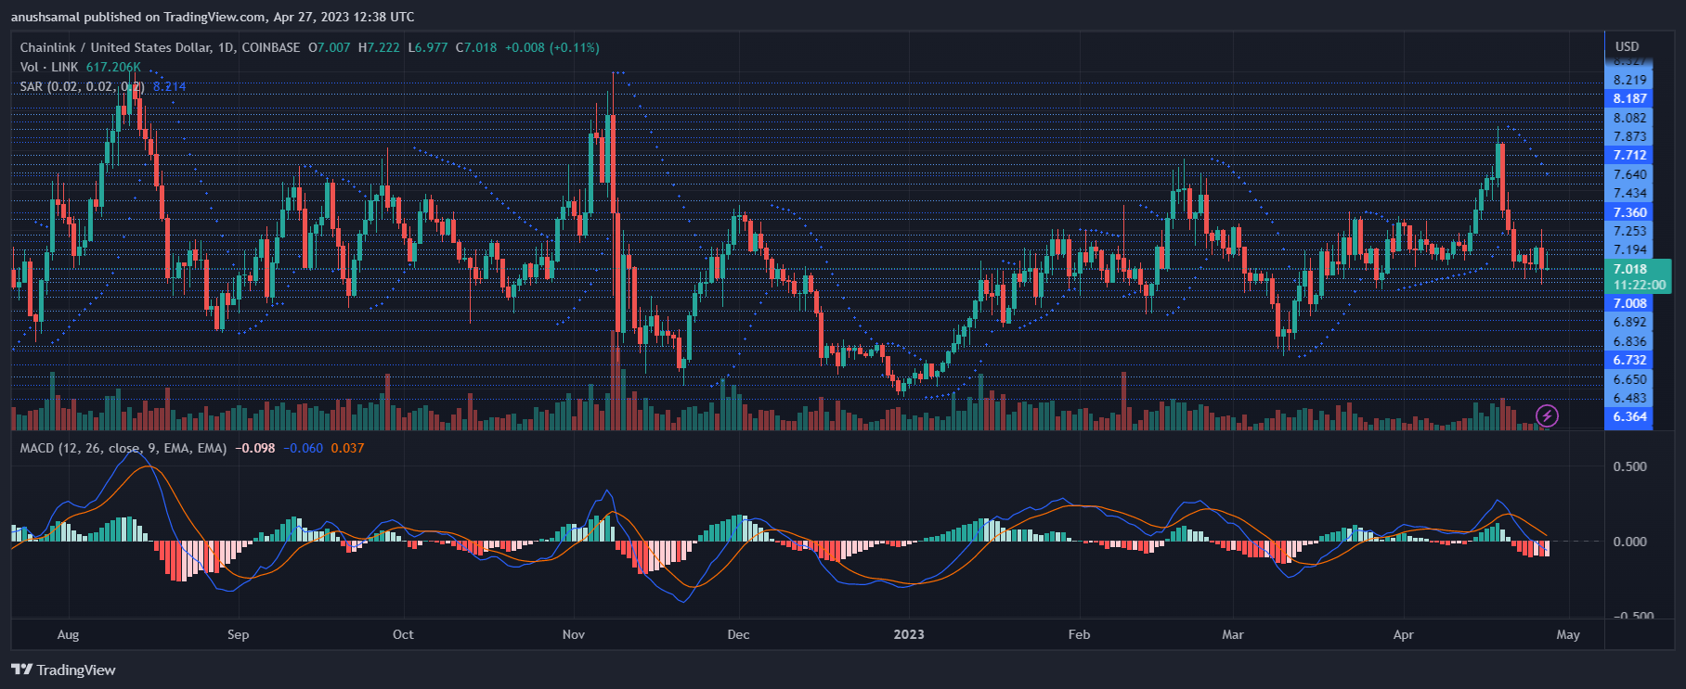Click the Feb label on time axis
Viewport: 1686px width, 689px height.
tap(1079, 634)
